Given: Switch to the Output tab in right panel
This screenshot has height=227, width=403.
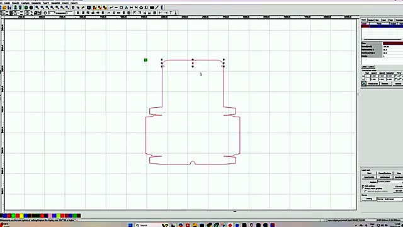Looking at the screenshot, I should point(371,20).
